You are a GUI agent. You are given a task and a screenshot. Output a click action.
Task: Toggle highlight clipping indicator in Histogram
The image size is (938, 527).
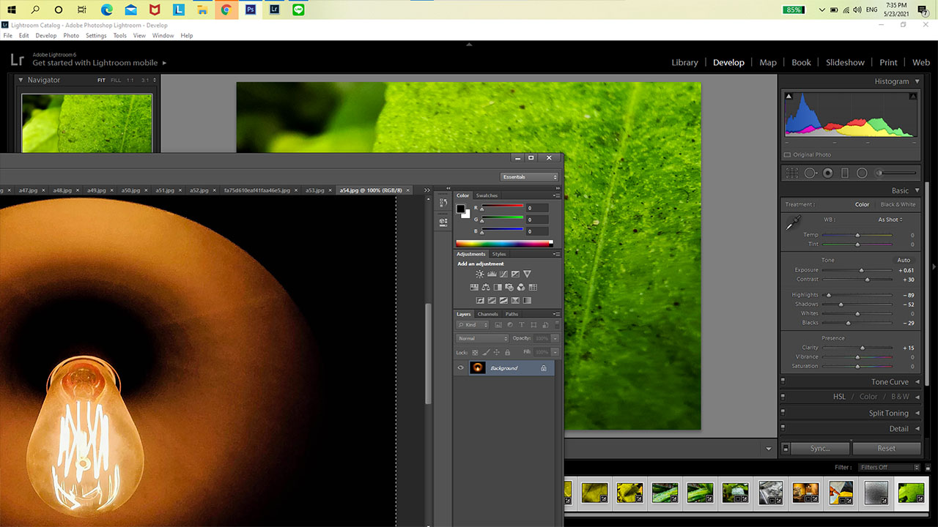(x=913, y=96)
